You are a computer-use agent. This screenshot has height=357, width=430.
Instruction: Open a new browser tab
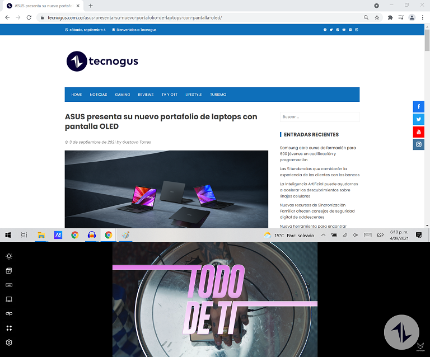tap(91, 6)
